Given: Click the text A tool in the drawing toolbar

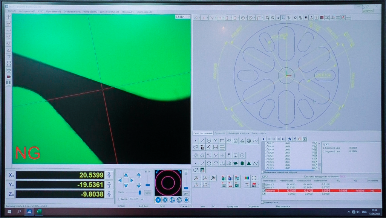Looking at the screenshot, I should pos(278,18).
